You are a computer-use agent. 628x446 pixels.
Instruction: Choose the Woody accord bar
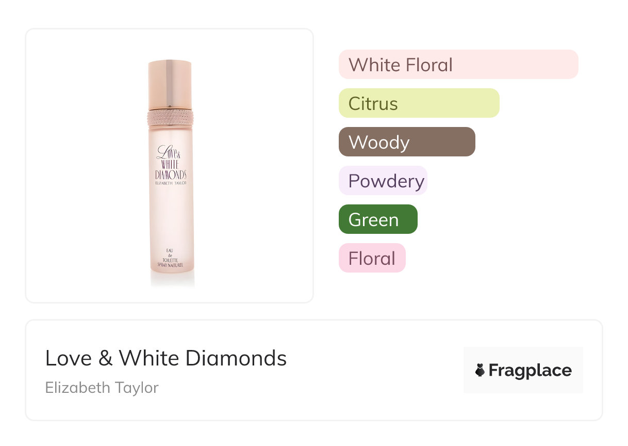click(x=406, y=142)
